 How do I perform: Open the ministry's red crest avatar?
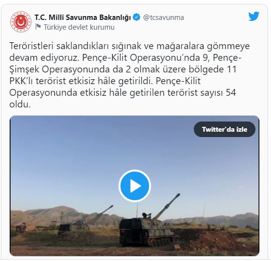[21, 22]
